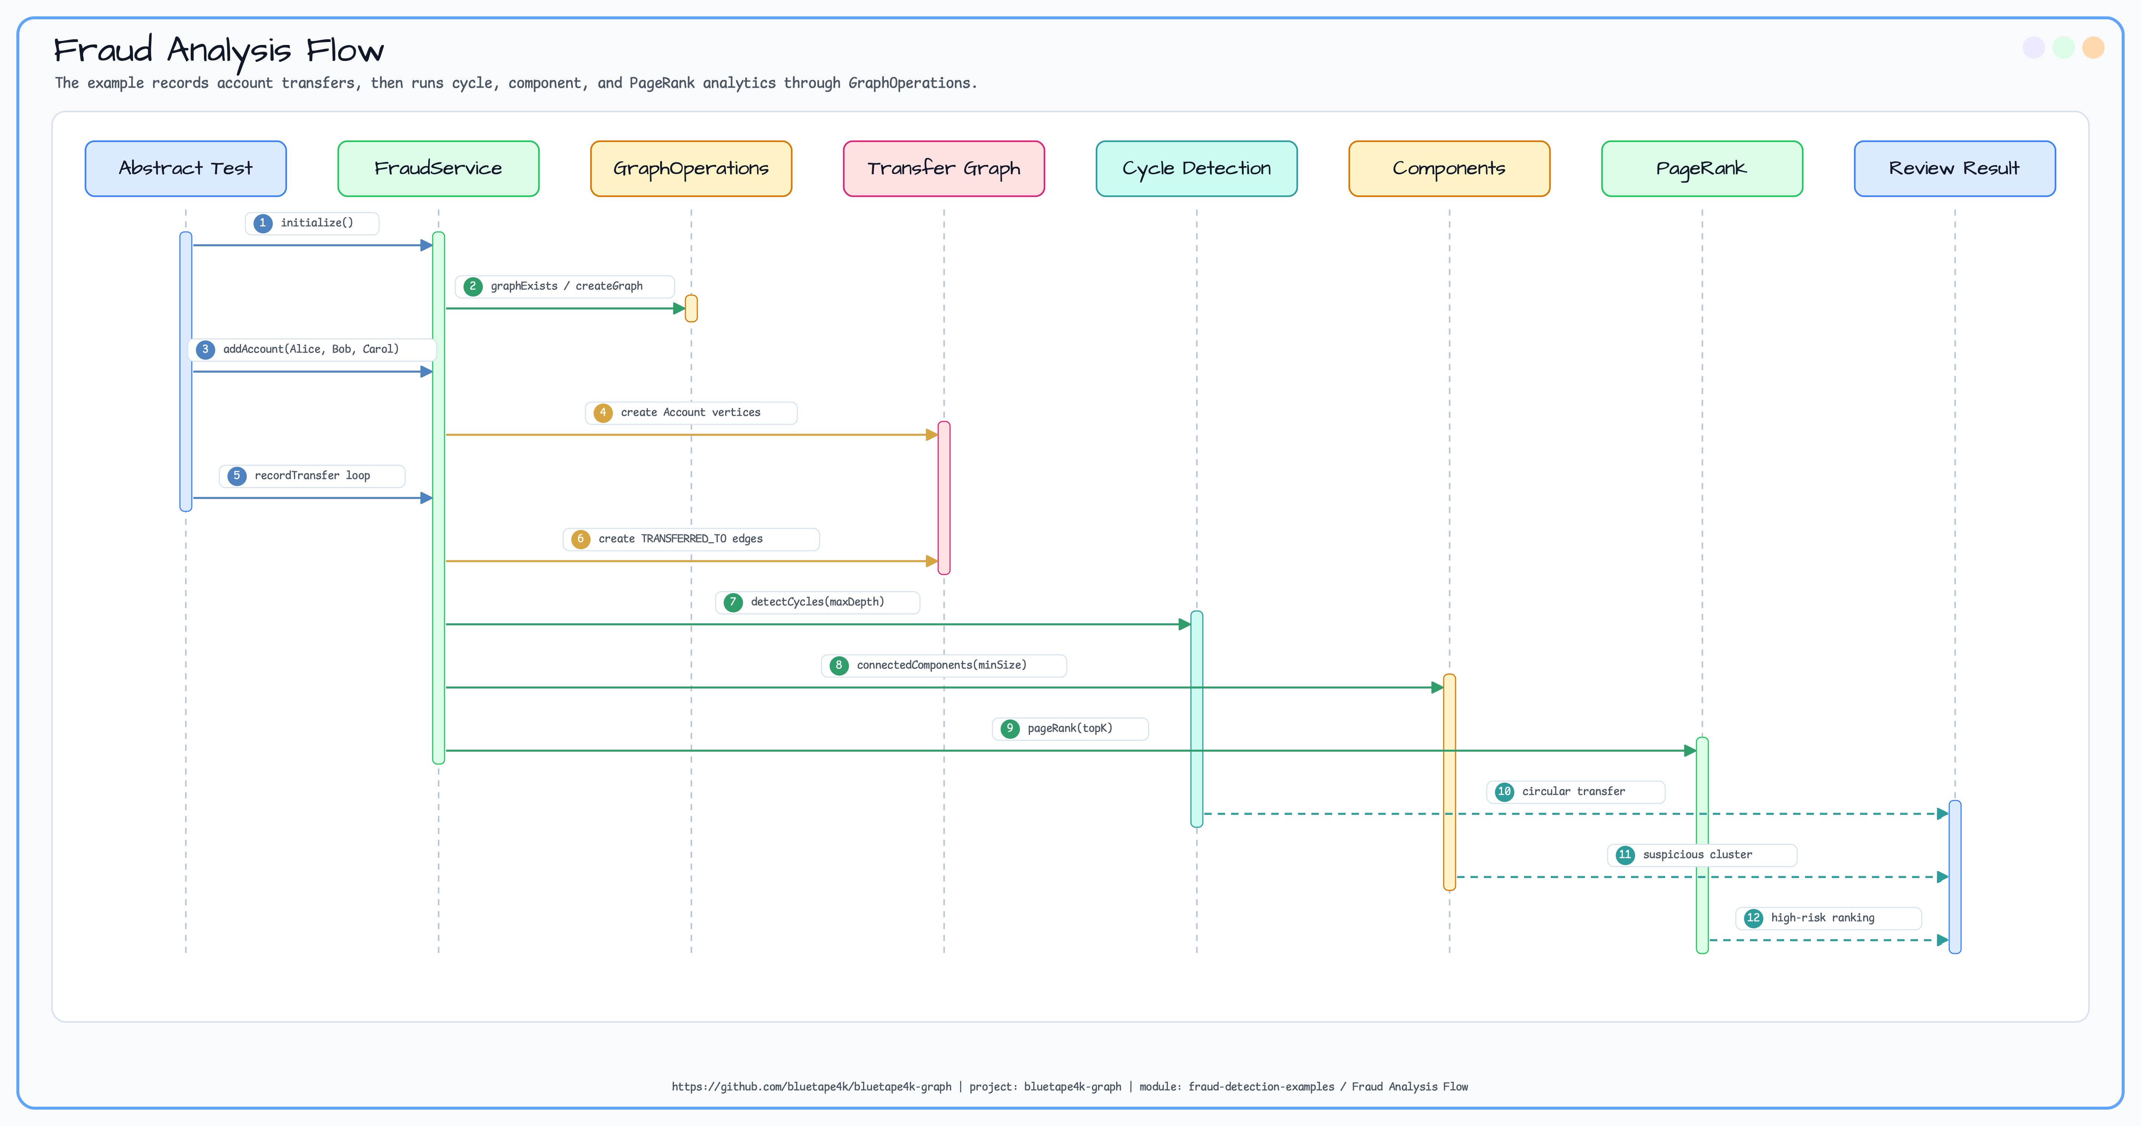Click the PageRank participant box

point(1701,169)
